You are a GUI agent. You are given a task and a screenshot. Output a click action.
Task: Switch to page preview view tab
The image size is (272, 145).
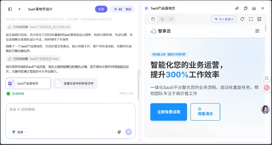pos(153,19)
